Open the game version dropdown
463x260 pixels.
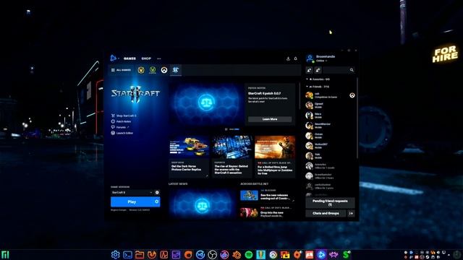click(x=132, y=193)
